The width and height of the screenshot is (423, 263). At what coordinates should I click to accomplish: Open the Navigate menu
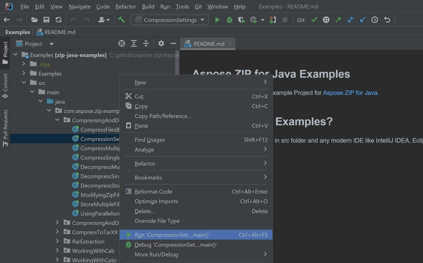pyautogui.click(x=80, y=6)
